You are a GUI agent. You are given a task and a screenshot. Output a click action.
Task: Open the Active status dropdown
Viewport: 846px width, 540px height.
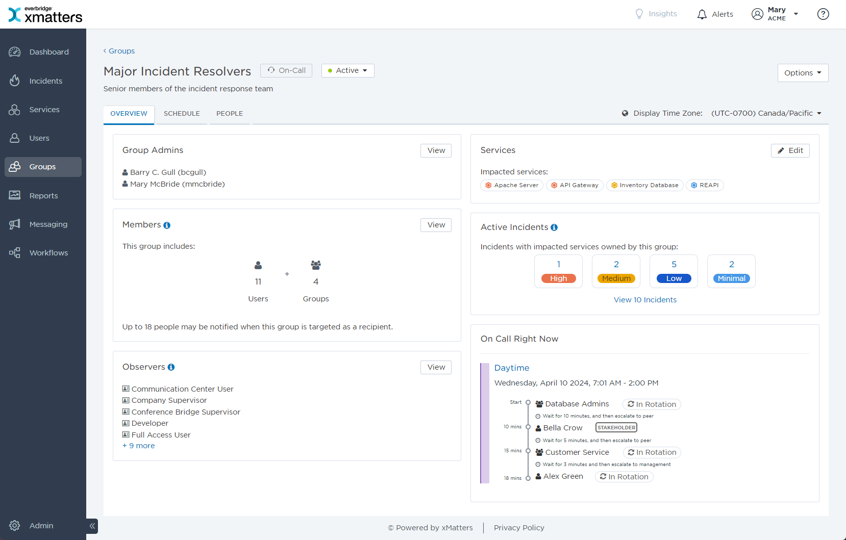(348, 70)
